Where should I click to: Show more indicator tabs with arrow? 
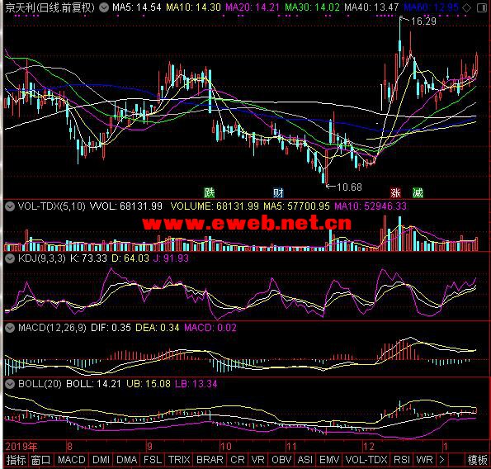441,460
